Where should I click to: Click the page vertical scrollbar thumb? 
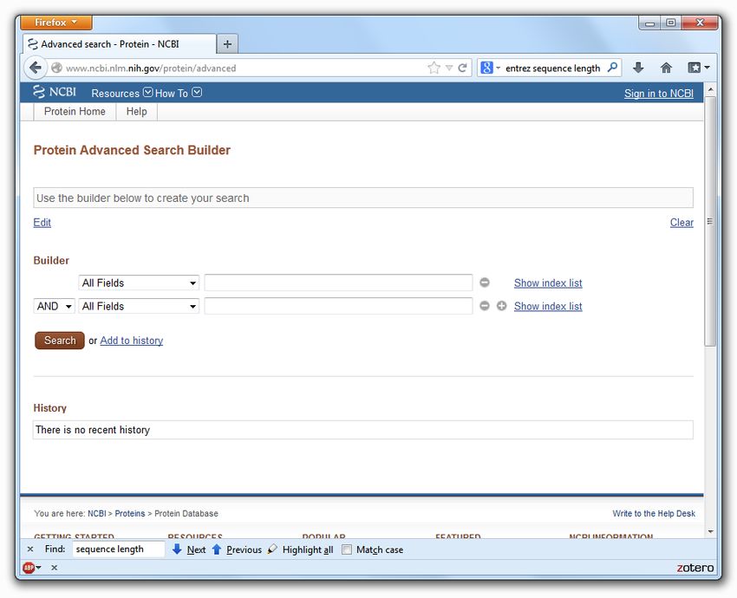[x=710, y=221]
